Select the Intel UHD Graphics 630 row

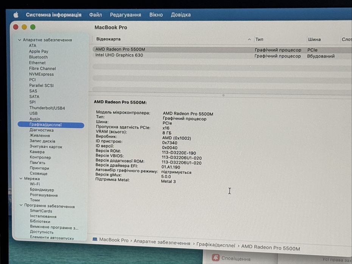tap(222, 56)
